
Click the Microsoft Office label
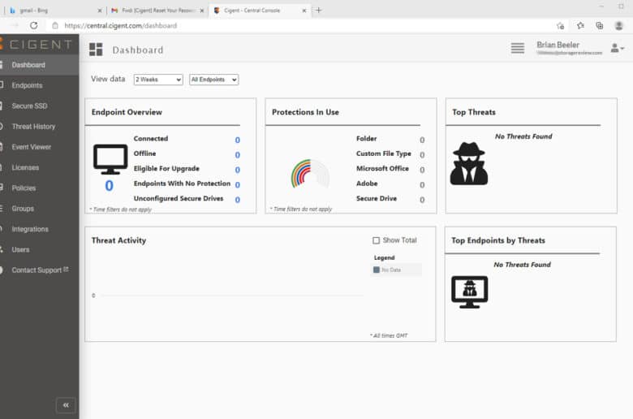click(382, 168)
